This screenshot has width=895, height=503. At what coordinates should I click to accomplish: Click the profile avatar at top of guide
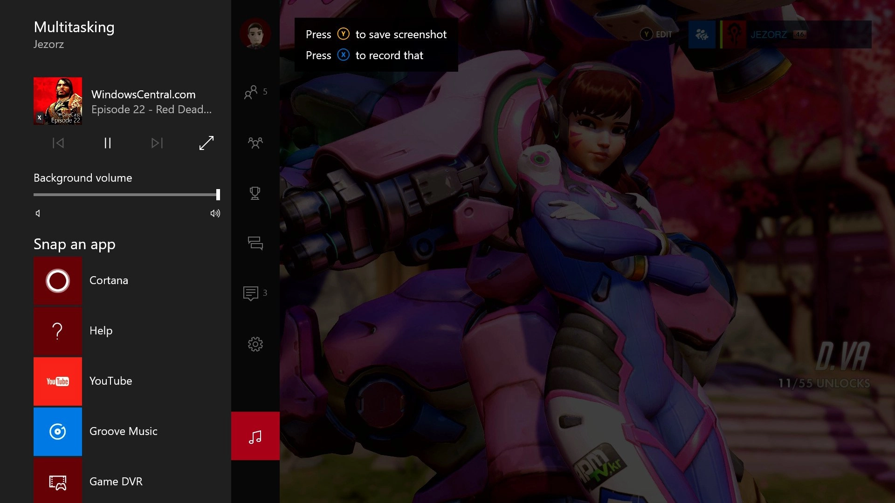tap(255, 34)
